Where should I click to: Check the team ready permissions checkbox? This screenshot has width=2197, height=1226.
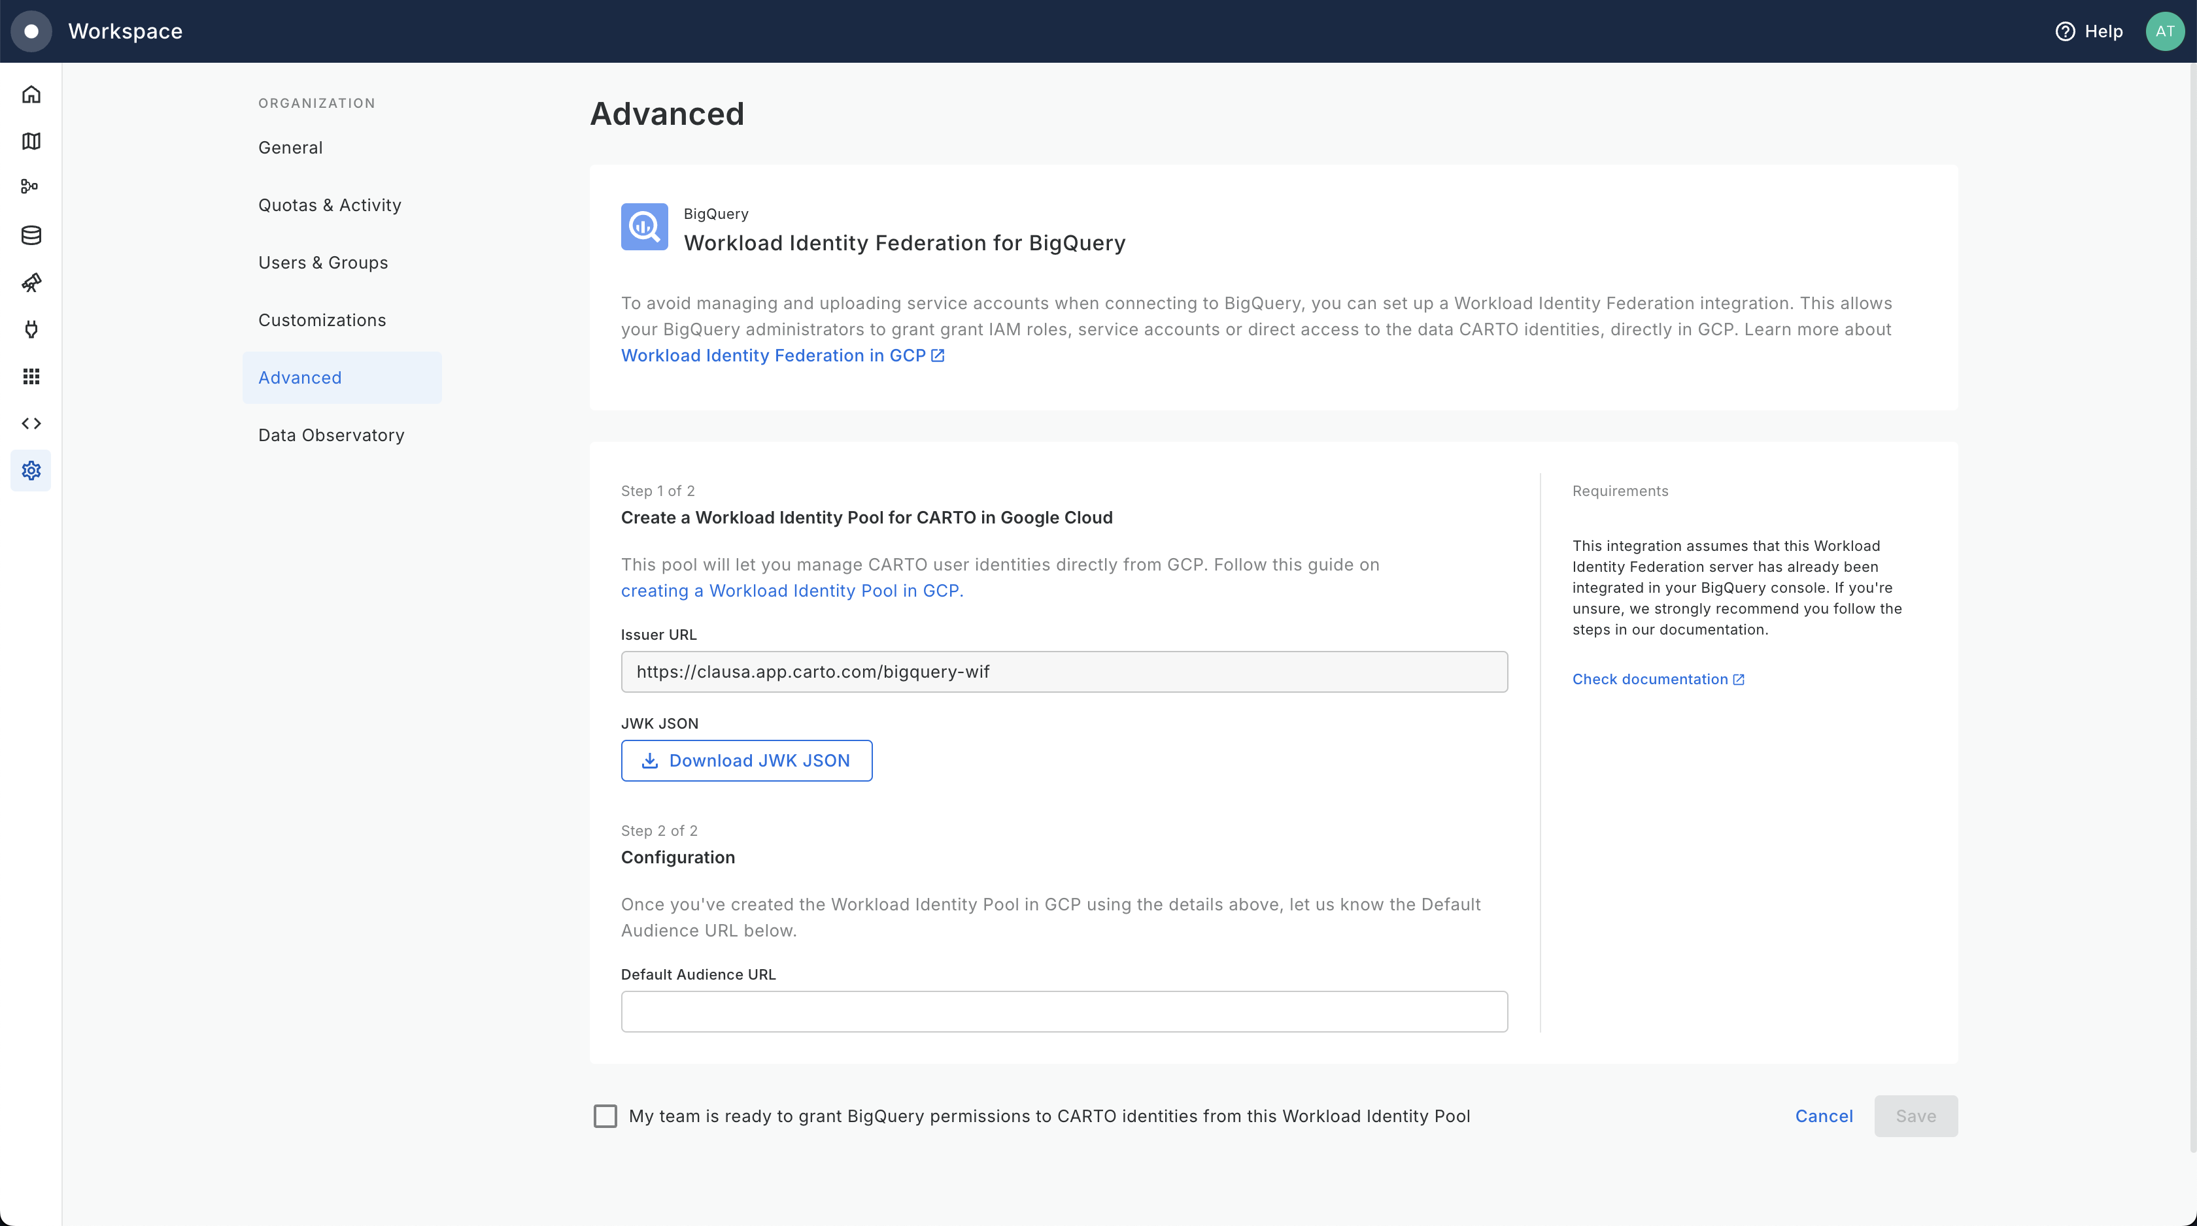coord(605,1116)
